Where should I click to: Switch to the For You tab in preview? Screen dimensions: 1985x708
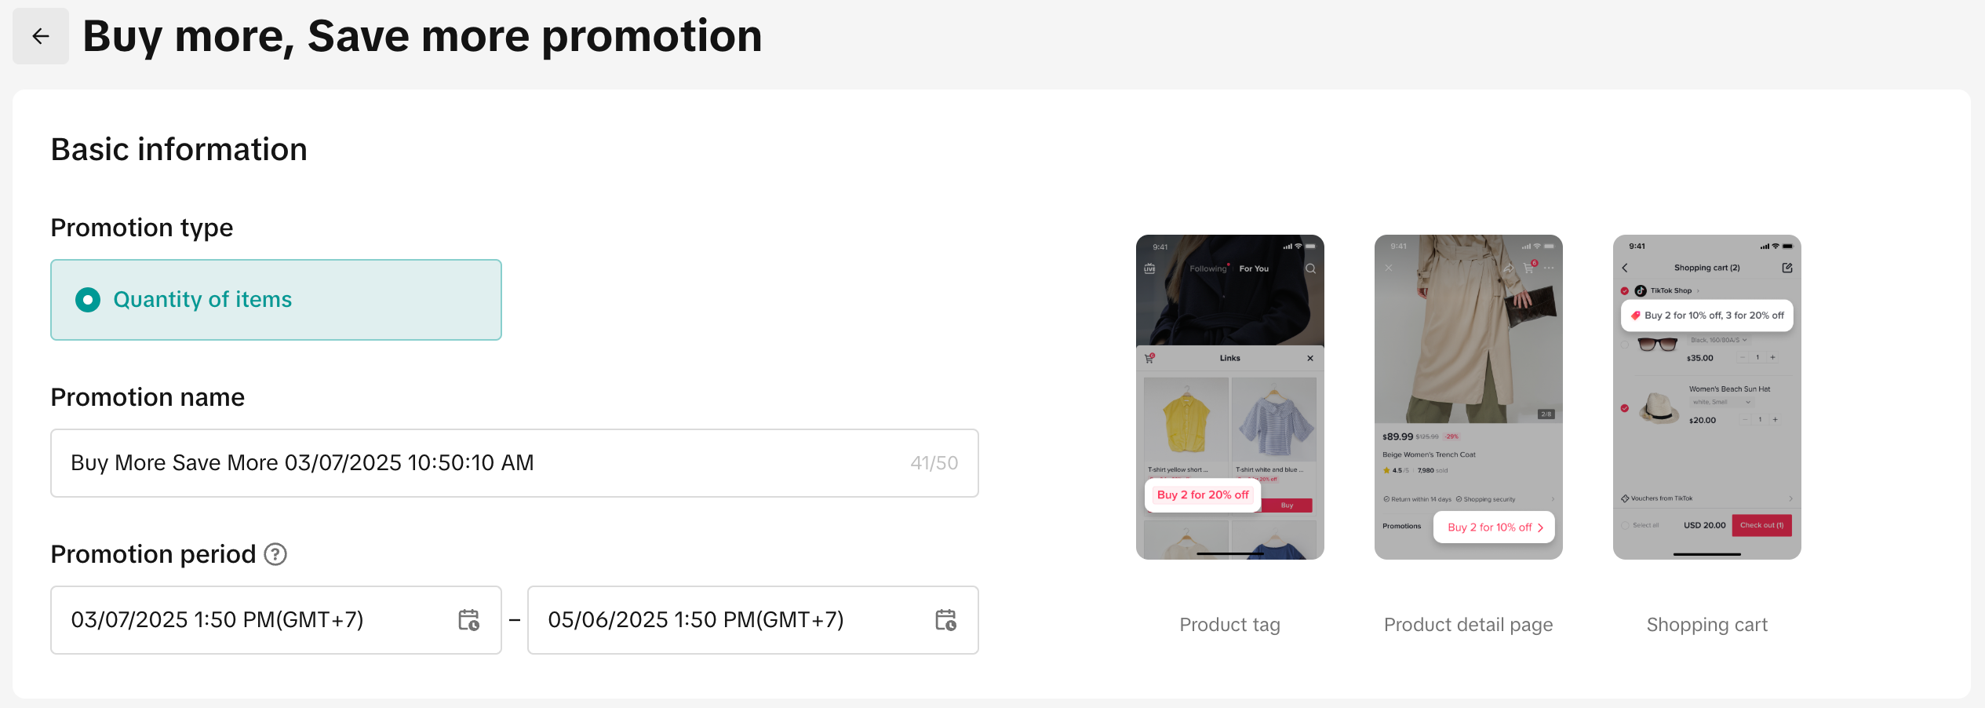[1254, 268]
